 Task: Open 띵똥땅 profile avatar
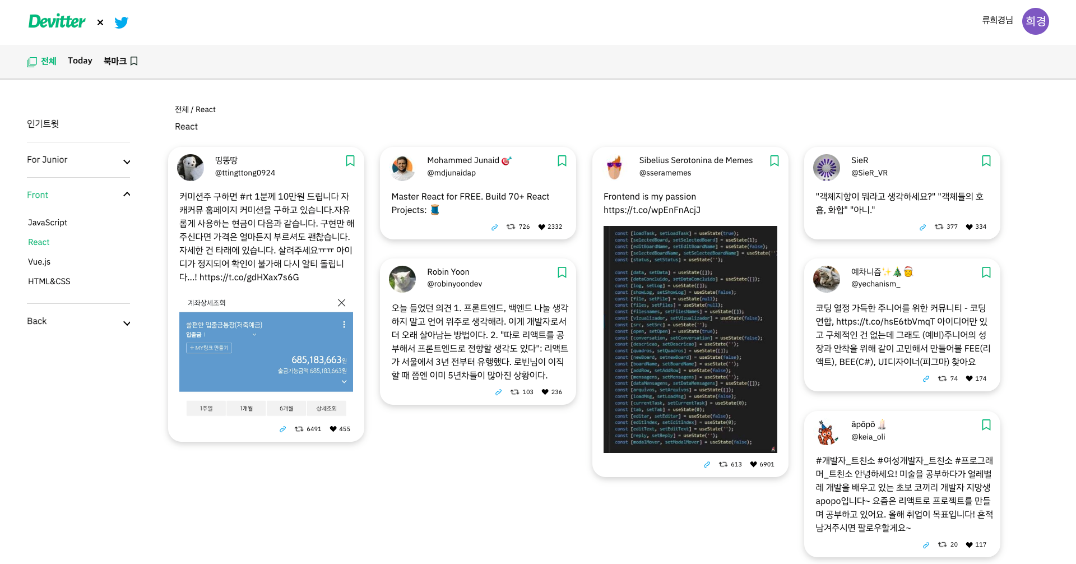[x=191, y=168]
